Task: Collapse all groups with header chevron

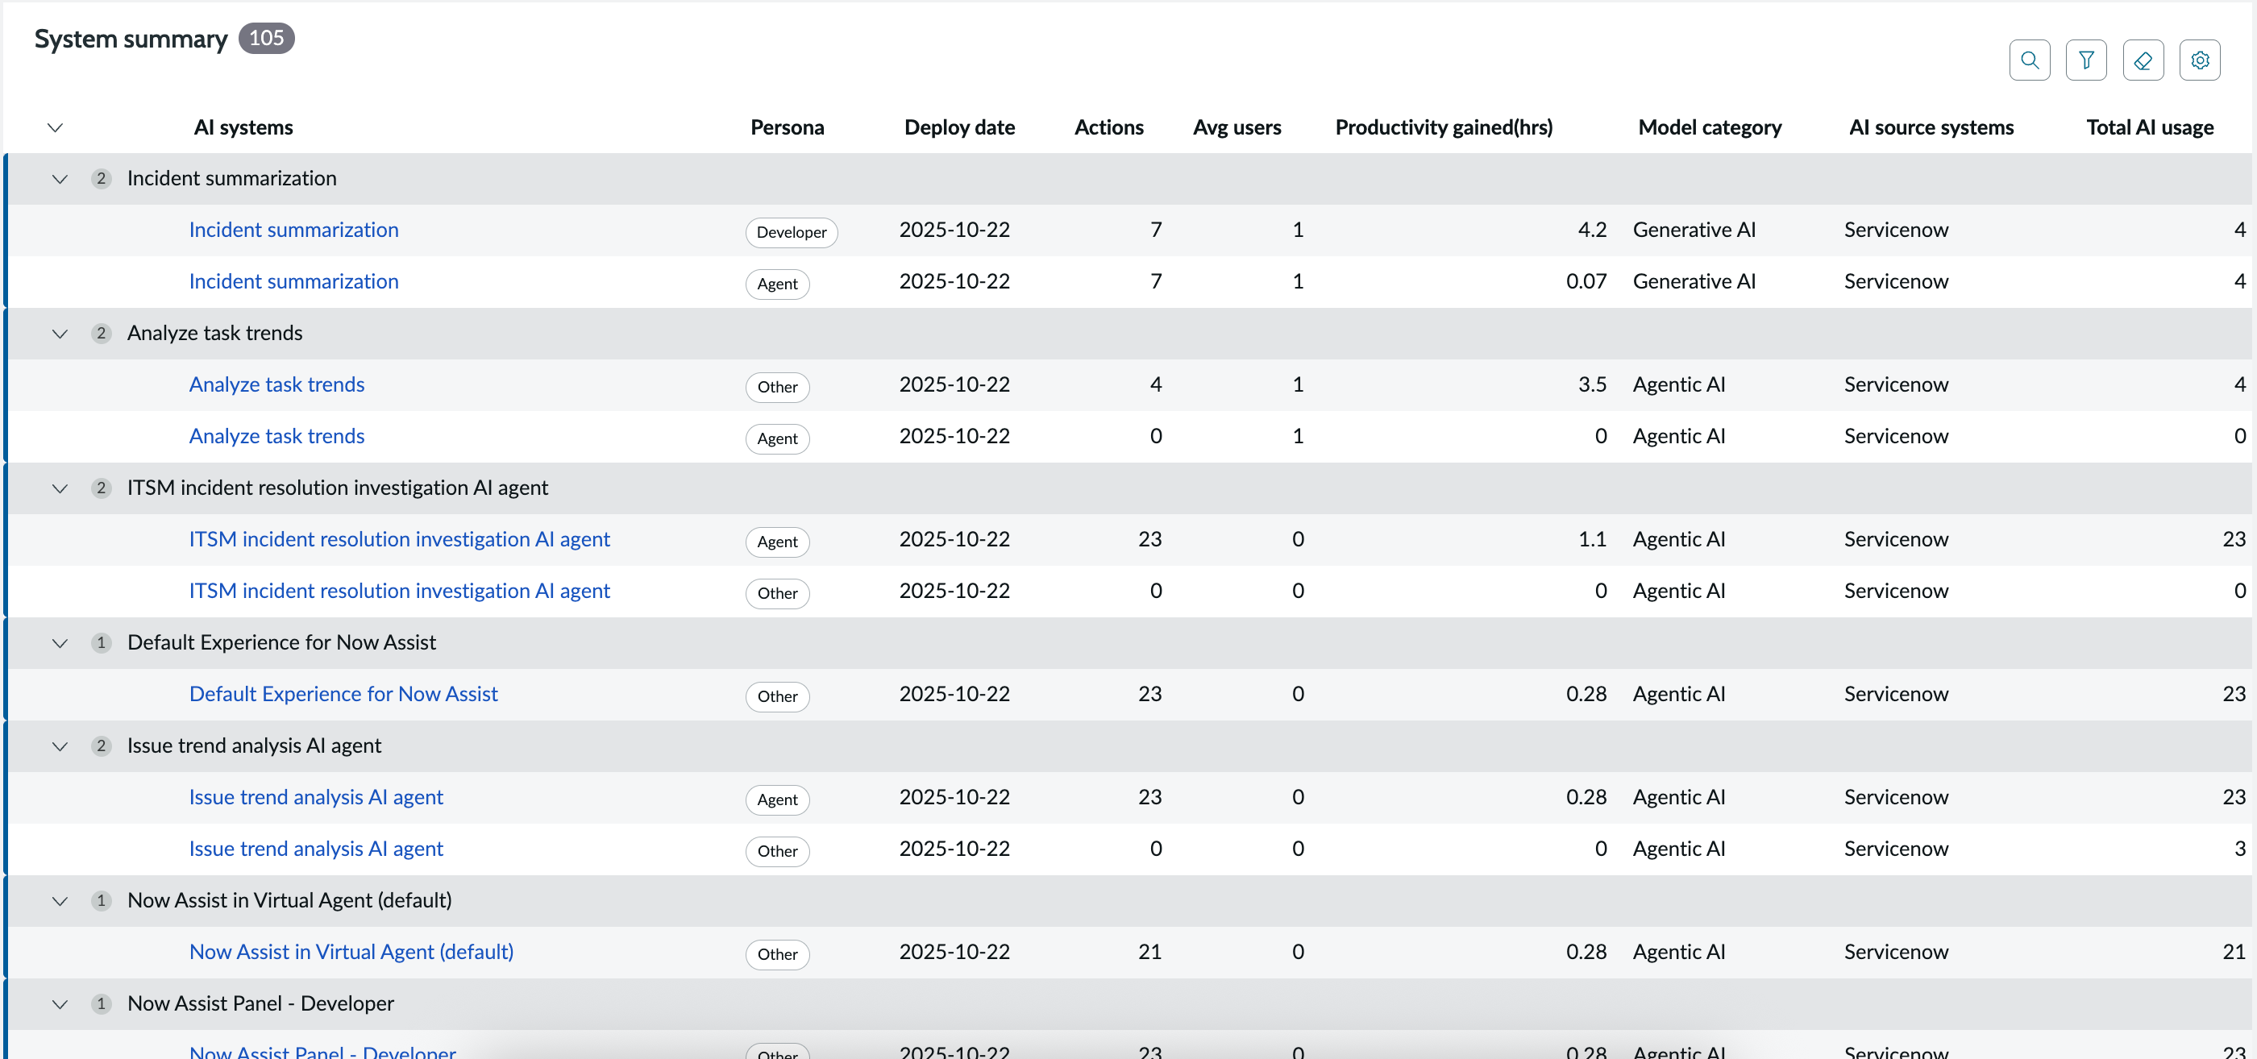Action: [55, 128]
